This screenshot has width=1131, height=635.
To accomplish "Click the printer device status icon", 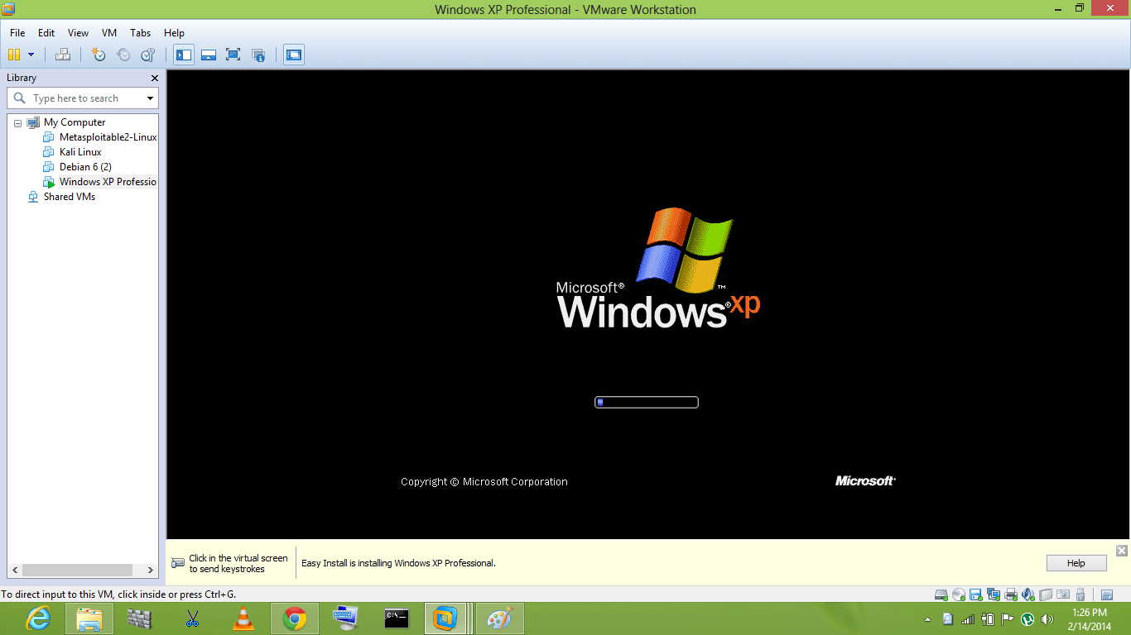I will 1011,594.
